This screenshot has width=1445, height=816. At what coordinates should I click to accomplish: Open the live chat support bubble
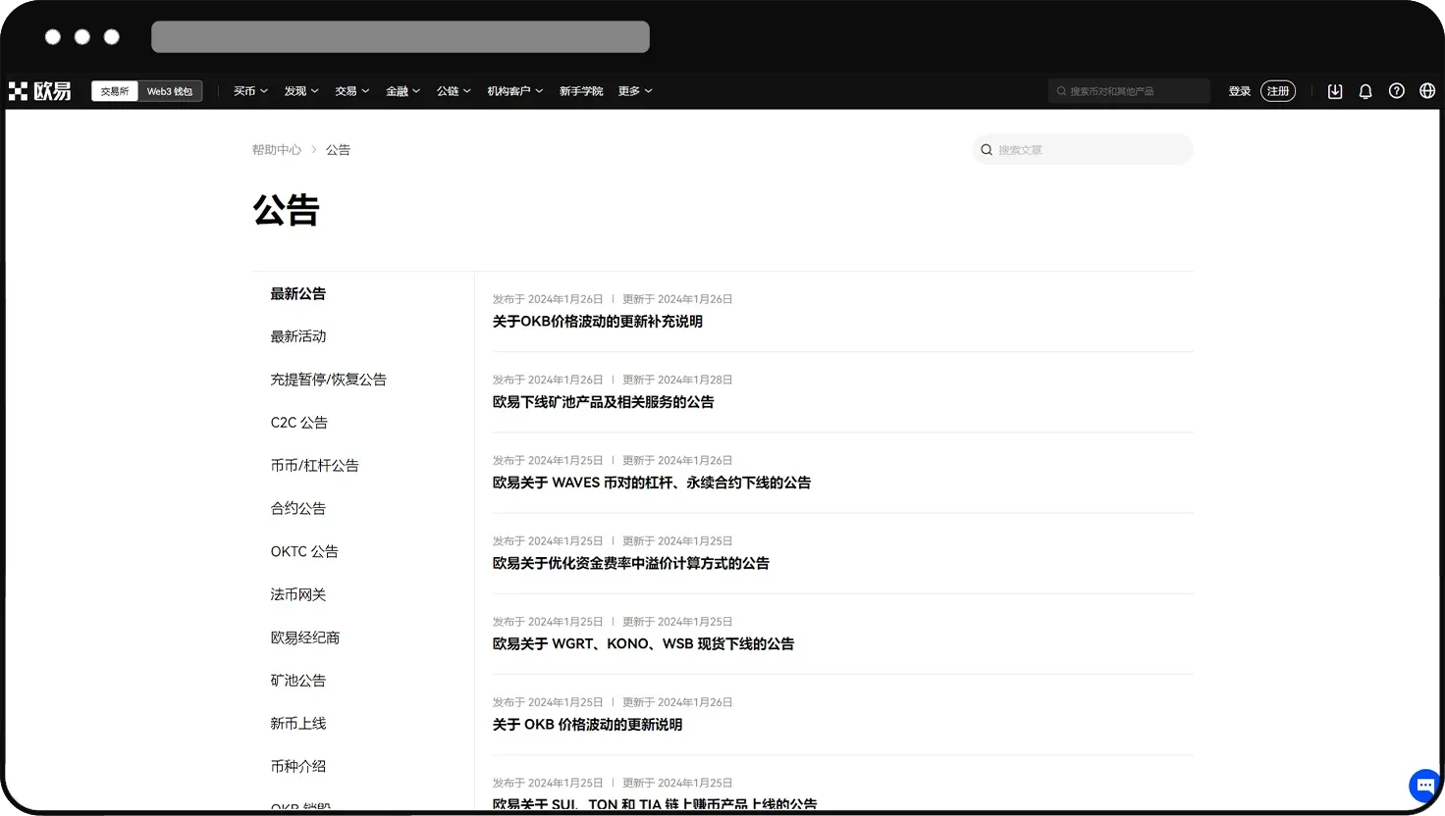click(1424, 785)
